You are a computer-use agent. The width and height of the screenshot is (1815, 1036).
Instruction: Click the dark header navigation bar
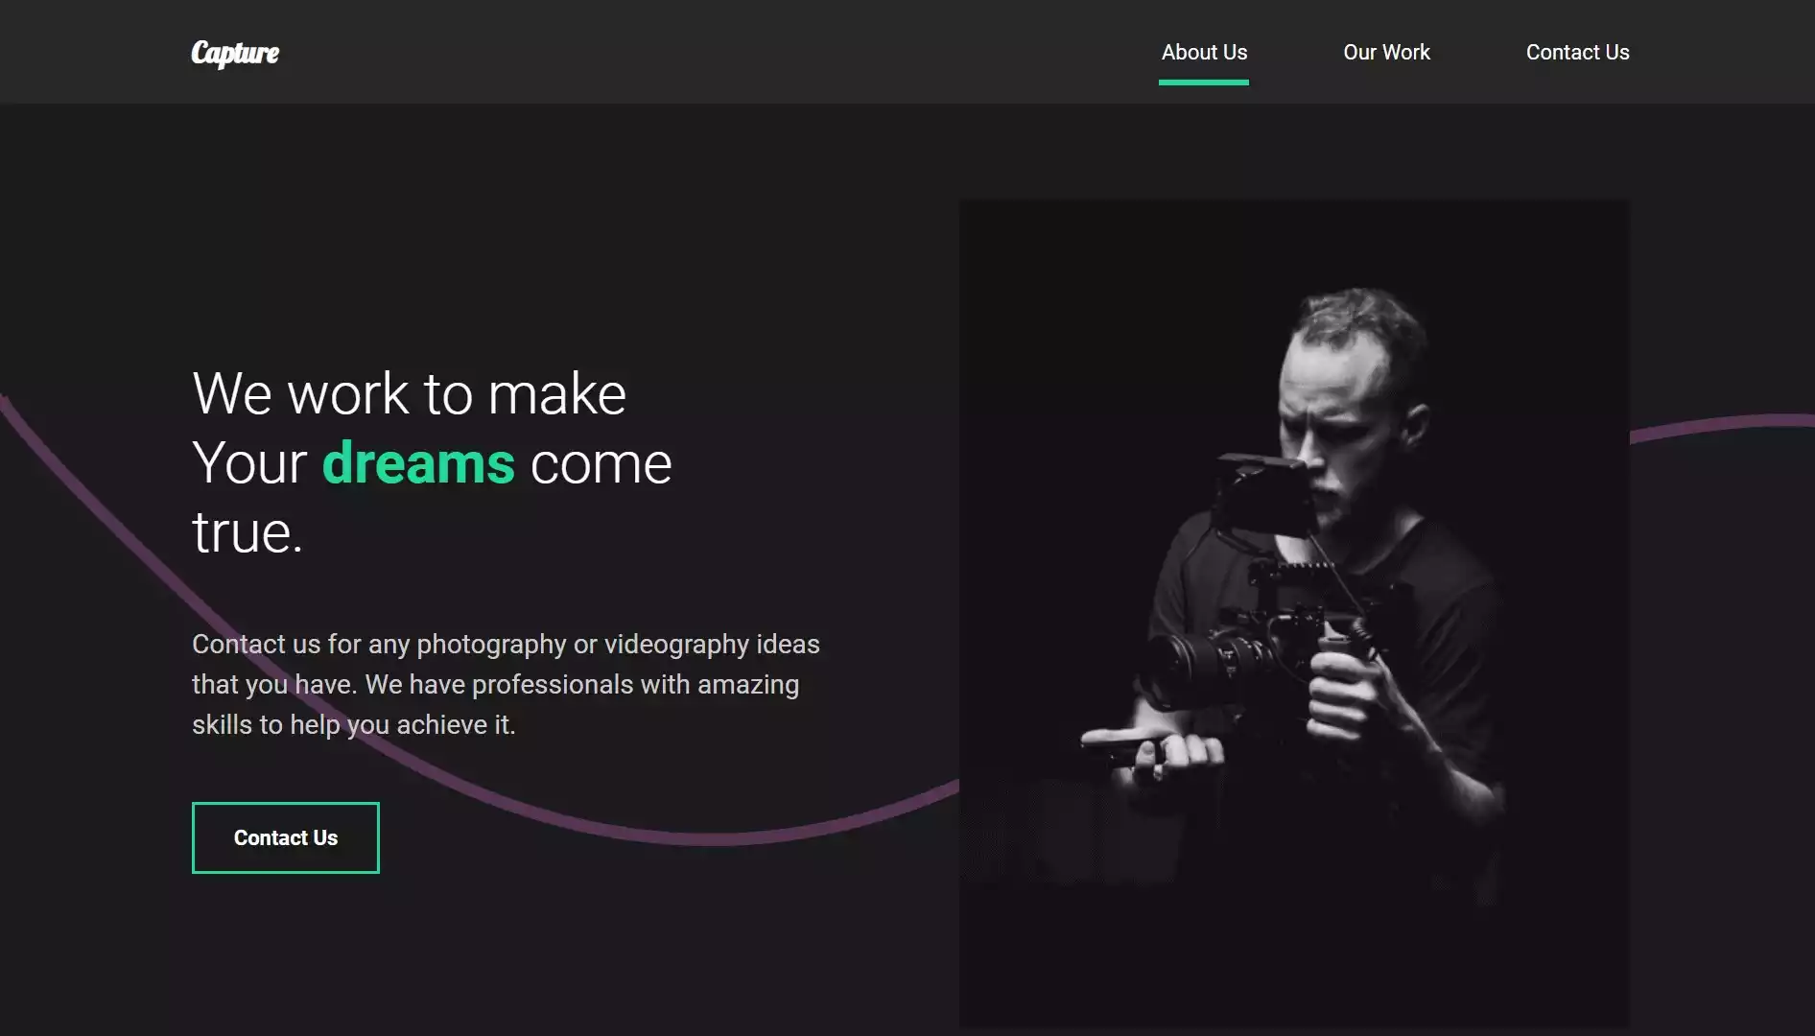tap(767, 51)
